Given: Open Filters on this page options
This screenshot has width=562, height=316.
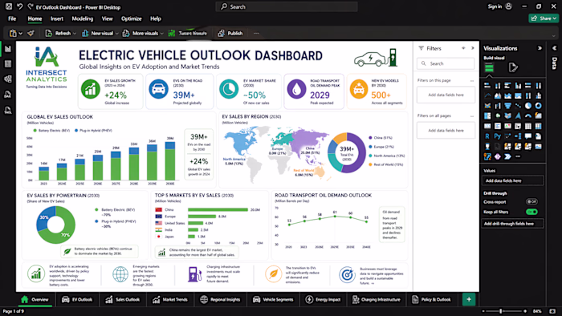Looking at the screenshot, I should pyautogui.click(x=472, y=80).
